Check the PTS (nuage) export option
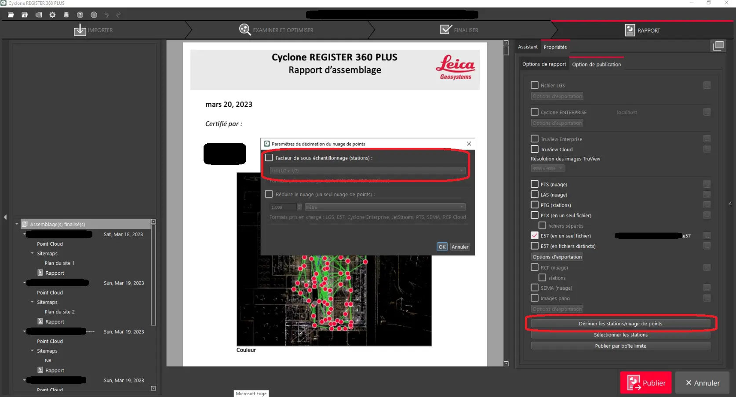This screenshot has height=397, width=736. (535, 184)
